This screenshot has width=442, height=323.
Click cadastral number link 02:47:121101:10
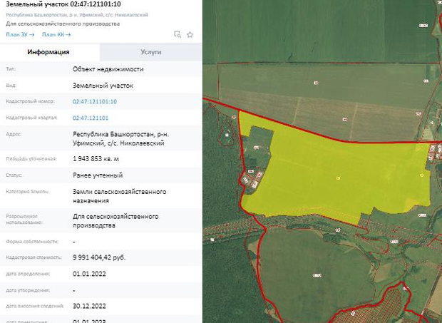(95, 102)
